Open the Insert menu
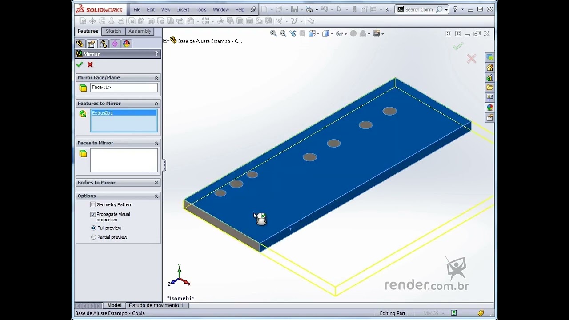Viewport: 569px width, 320px height. pos(183,9)
